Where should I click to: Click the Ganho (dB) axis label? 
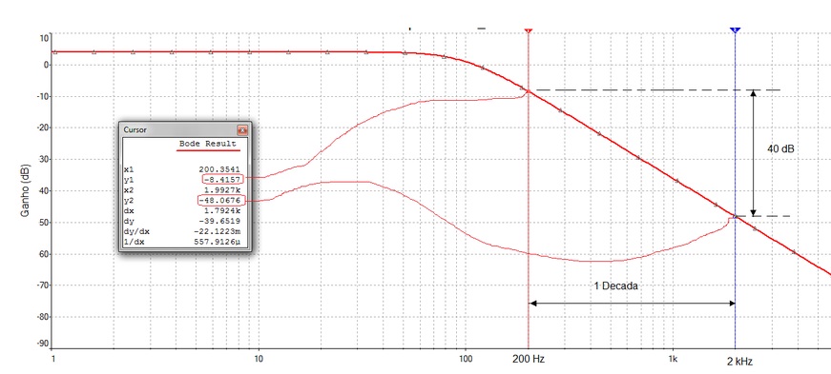pyautogui.click(x=25, y=190)
